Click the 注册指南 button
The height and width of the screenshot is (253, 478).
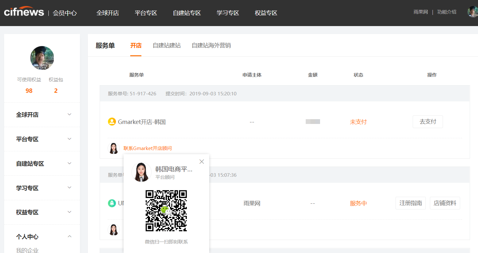pyautogui.click(x=410, y=203)
